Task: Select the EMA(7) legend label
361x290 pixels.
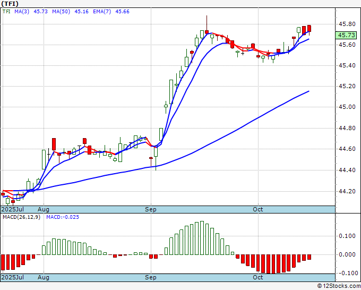Action: click(x=102, y=11)
